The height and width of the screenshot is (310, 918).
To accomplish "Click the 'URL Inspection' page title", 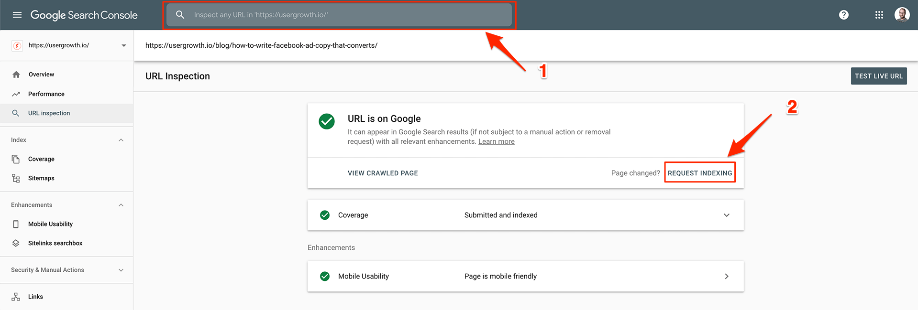I will pos(177,76).
